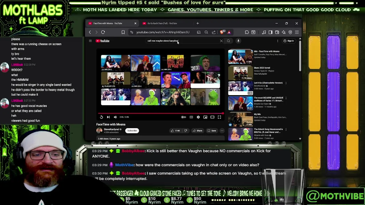Dislike the video
Image resolution: width=365 pixels, height=205 pixels.
pyautogui.click(x=186, y=131)
